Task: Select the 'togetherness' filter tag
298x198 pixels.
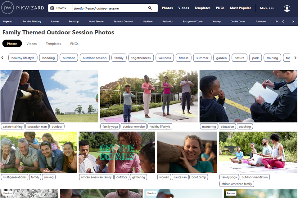Action: [141, 58]
